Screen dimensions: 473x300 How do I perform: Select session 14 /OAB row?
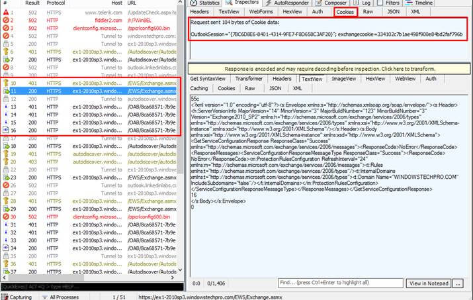89,115
